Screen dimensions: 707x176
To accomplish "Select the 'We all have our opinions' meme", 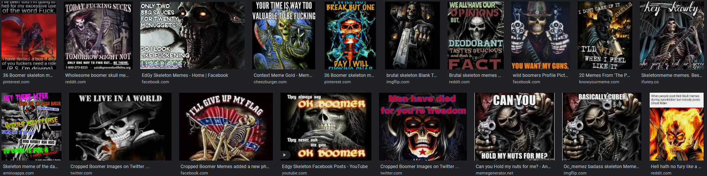I will tap(475, 35).
